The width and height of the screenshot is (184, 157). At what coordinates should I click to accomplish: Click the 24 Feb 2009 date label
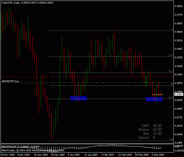[142, 155]
